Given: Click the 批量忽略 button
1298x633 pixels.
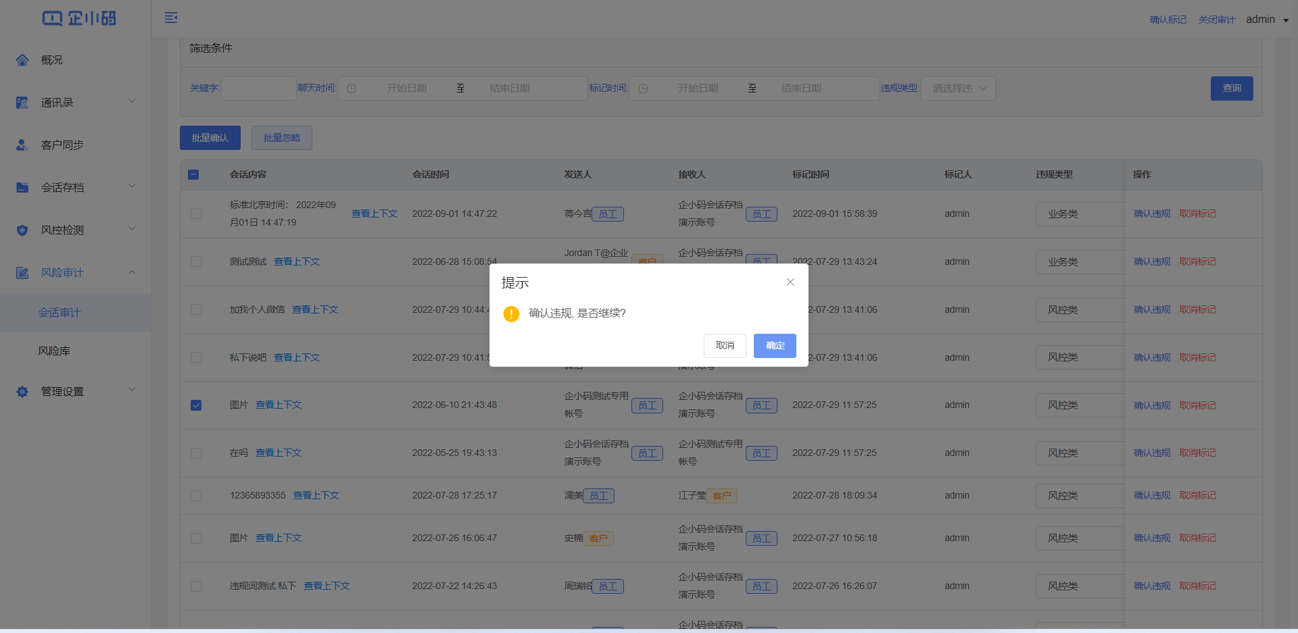Looking at the screenshot, I should [282, 138].
